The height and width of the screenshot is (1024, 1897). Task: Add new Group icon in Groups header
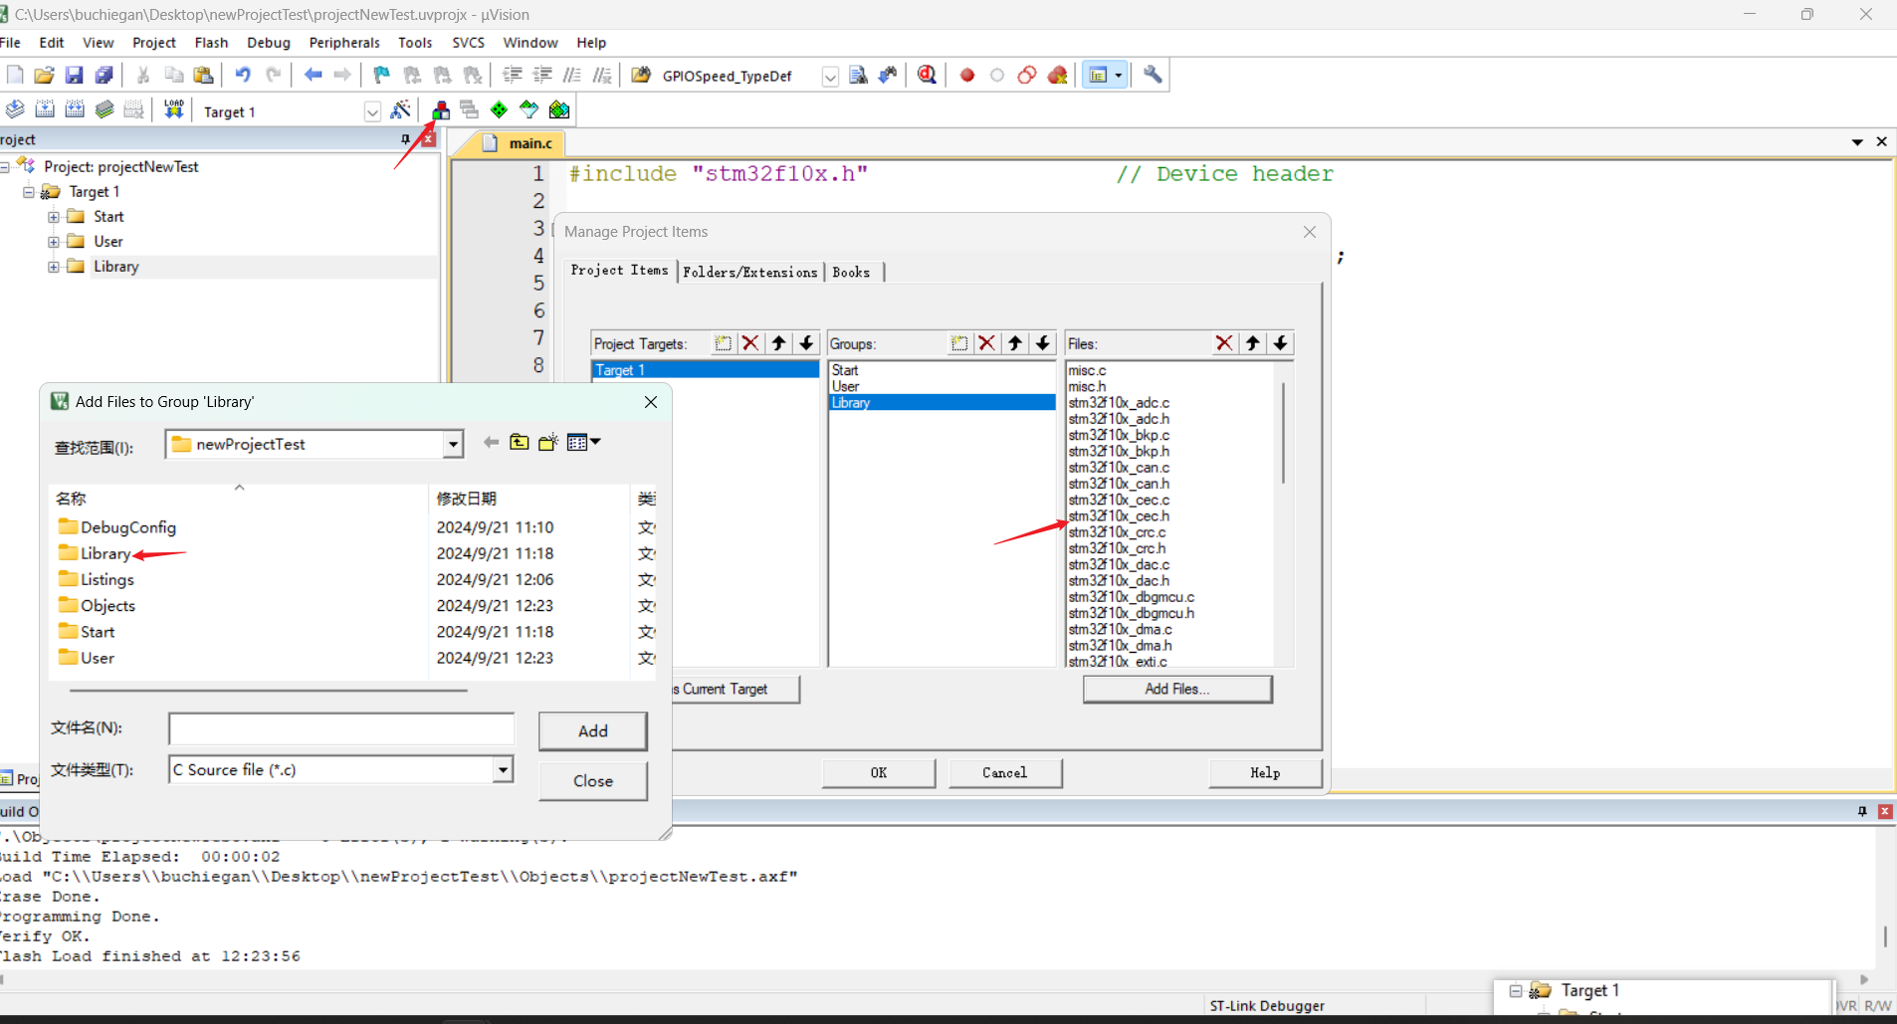[x=958, y=343]
